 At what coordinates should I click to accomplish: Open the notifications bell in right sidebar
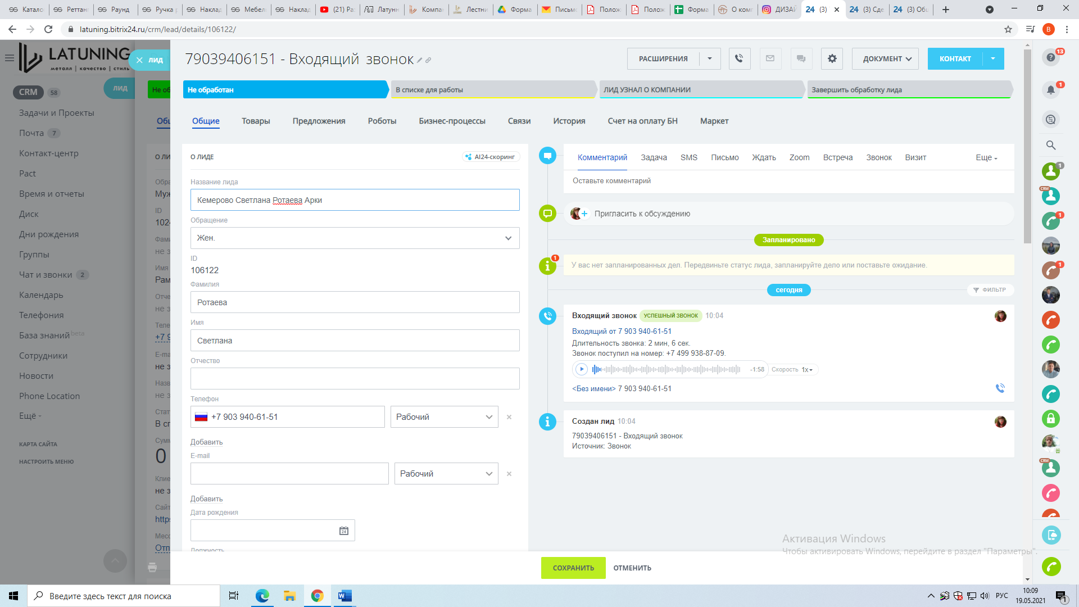pos(1050,90)
